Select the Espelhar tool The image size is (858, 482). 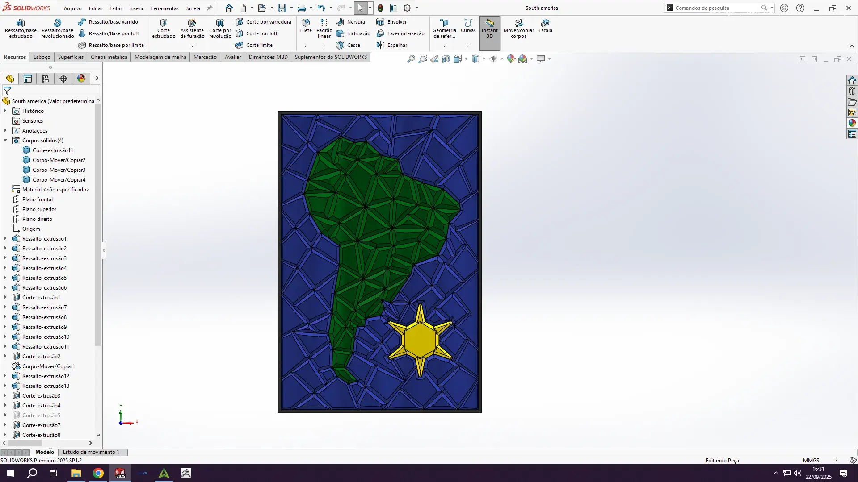[x=392, y=45]
